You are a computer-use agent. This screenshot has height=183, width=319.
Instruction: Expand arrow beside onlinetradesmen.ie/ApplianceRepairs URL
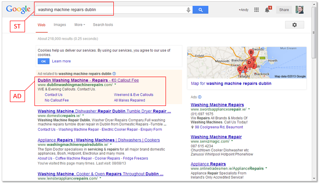266,168
